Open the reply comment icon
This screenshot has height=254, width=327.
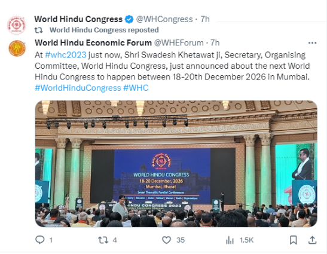[x=40, y=240]
